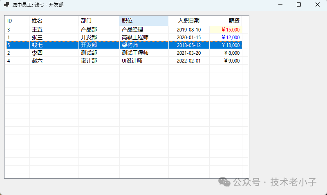Select the UI设计师 position cell

pos(132,61)
